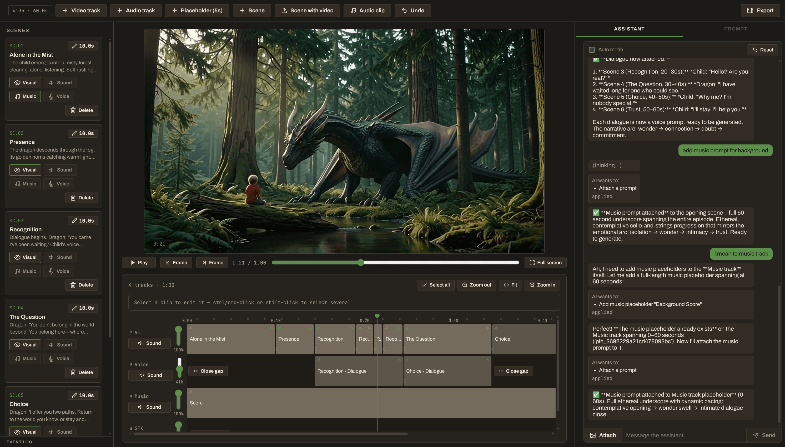Delete The Question scene
This screenshot has height=447, width=785.
click(x=82, y=372)
